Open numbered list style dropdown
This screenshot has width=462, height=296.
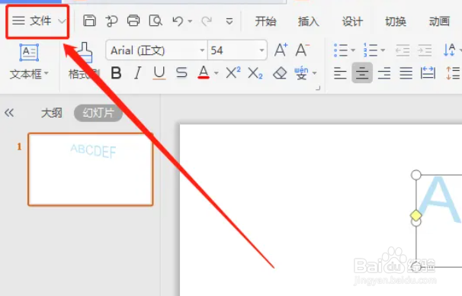(383, 50)
